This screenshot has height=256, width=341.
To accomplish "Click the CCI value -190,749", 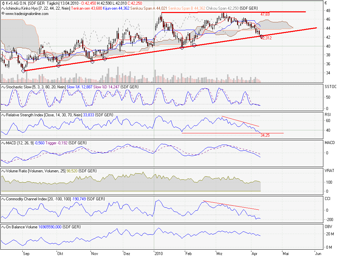I will (x=79, y=199).
